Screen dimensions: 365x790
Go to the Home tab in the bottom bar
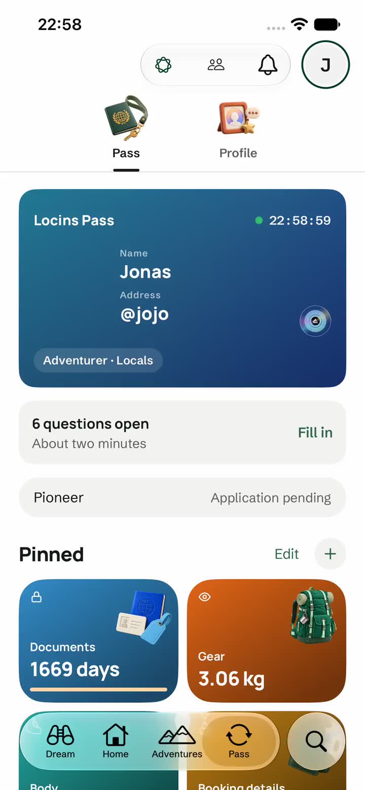[116, 741]
